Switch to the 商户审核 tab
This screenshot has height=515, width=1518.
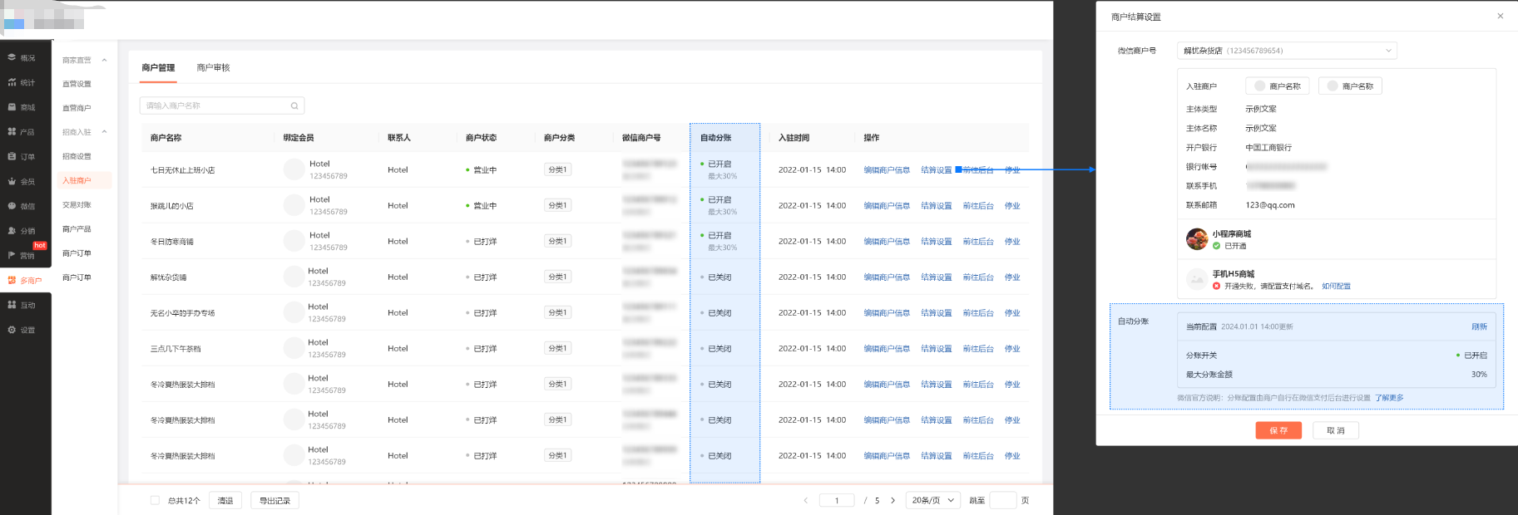[213, 67]
